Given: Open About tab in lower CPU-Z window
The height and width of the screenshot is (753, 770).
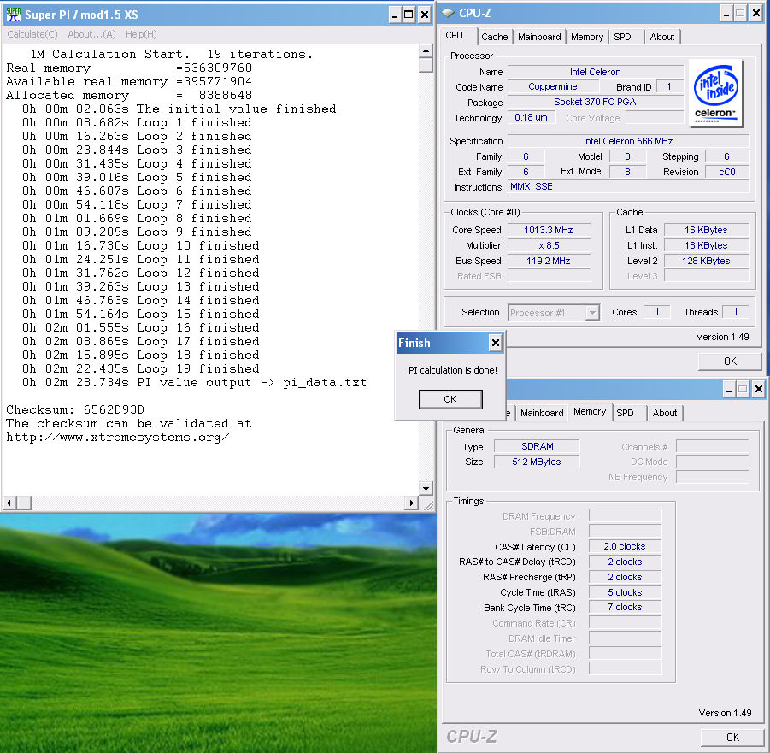Looking at the screenshot, I should click(665, 413).
